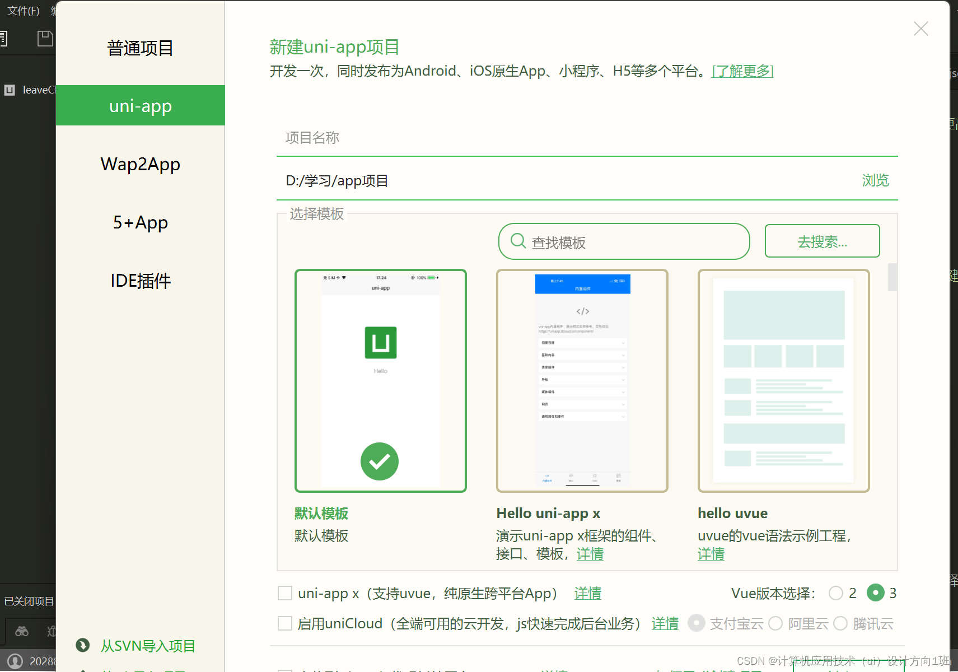Open the IDE插件 project category
This screenshot has height=672, width=958.
pyautogui.click(x=140, y=281)
